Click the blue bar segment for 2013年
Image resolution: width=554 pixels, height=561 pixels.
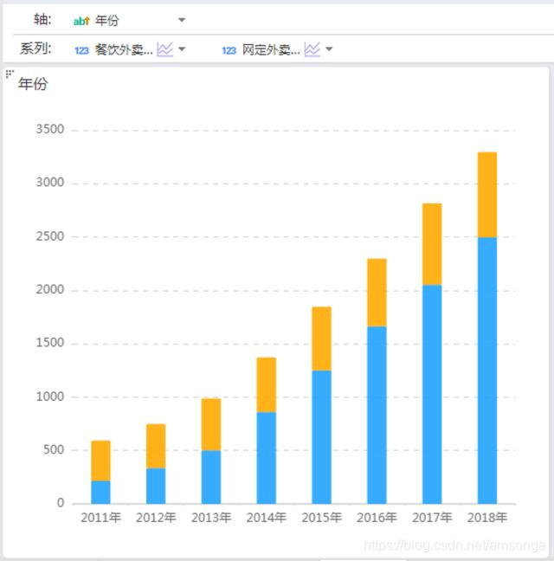coord(211,477)
